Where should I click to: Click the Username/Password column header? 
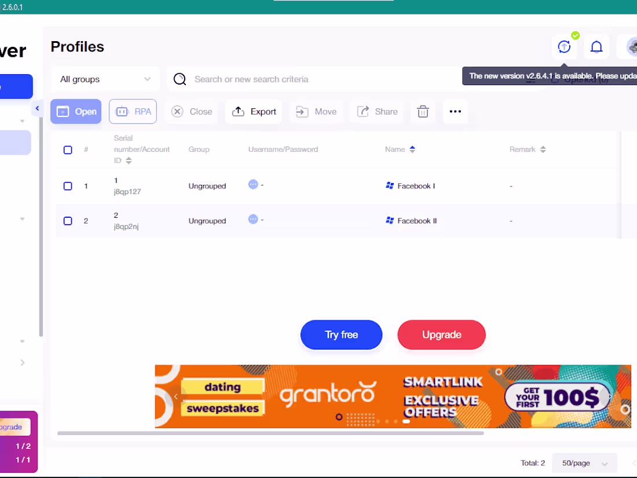click(x=283, y=149)
